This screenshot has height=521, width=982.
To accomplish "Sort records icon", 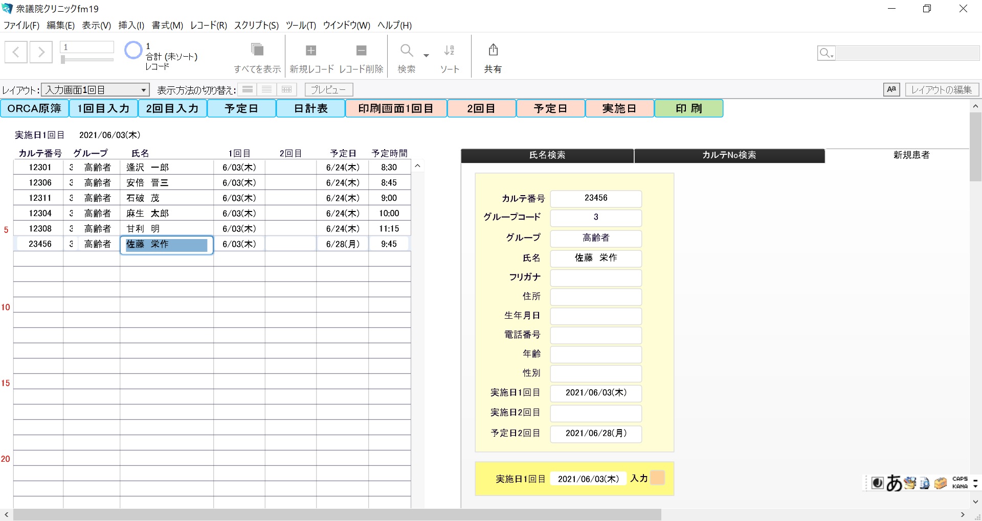I will 450,50.
